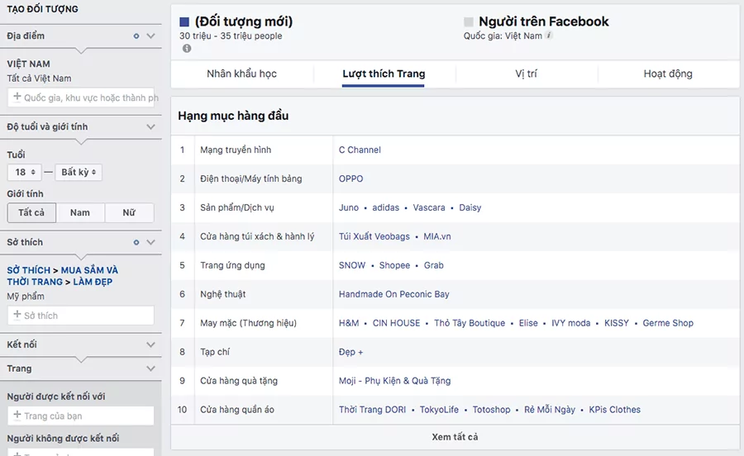
Task: Select the Cửa hàng túi xách & hành lý cell
Action: (264, 236)
